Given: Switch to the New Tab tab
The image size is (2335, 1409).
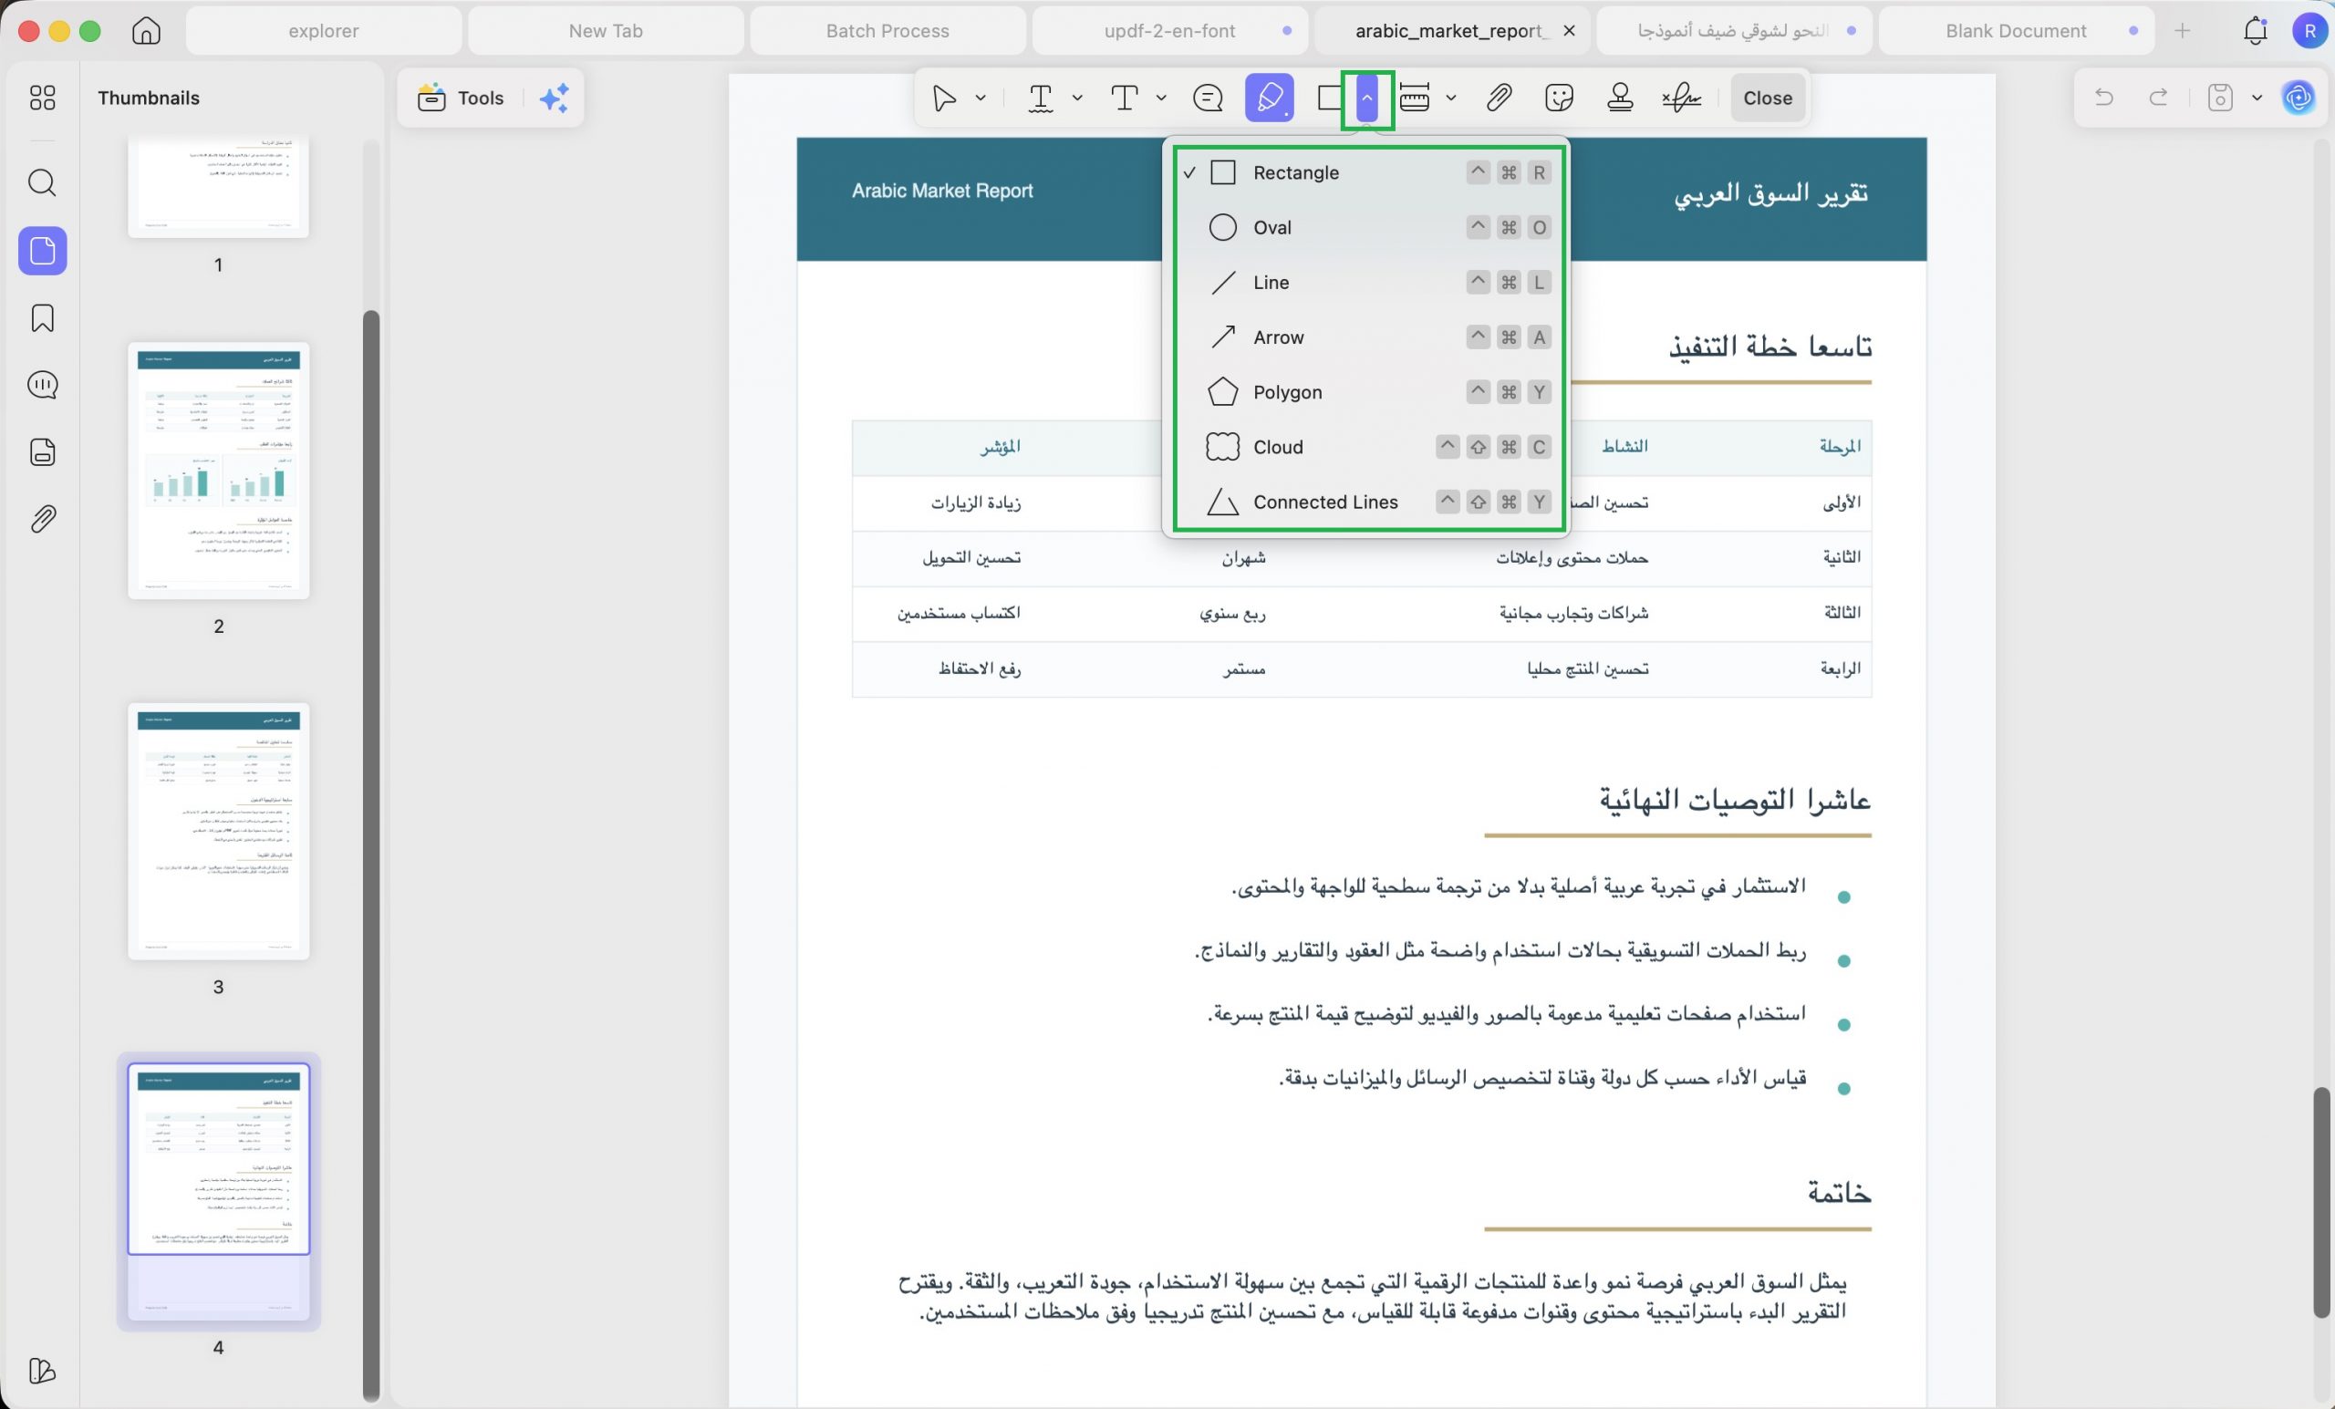Looking at the screenshot, I should pyautogui.click(x=606, y=30).
